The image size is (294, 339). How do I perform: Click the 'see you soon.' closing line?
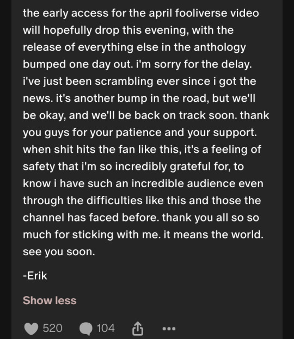59,252
